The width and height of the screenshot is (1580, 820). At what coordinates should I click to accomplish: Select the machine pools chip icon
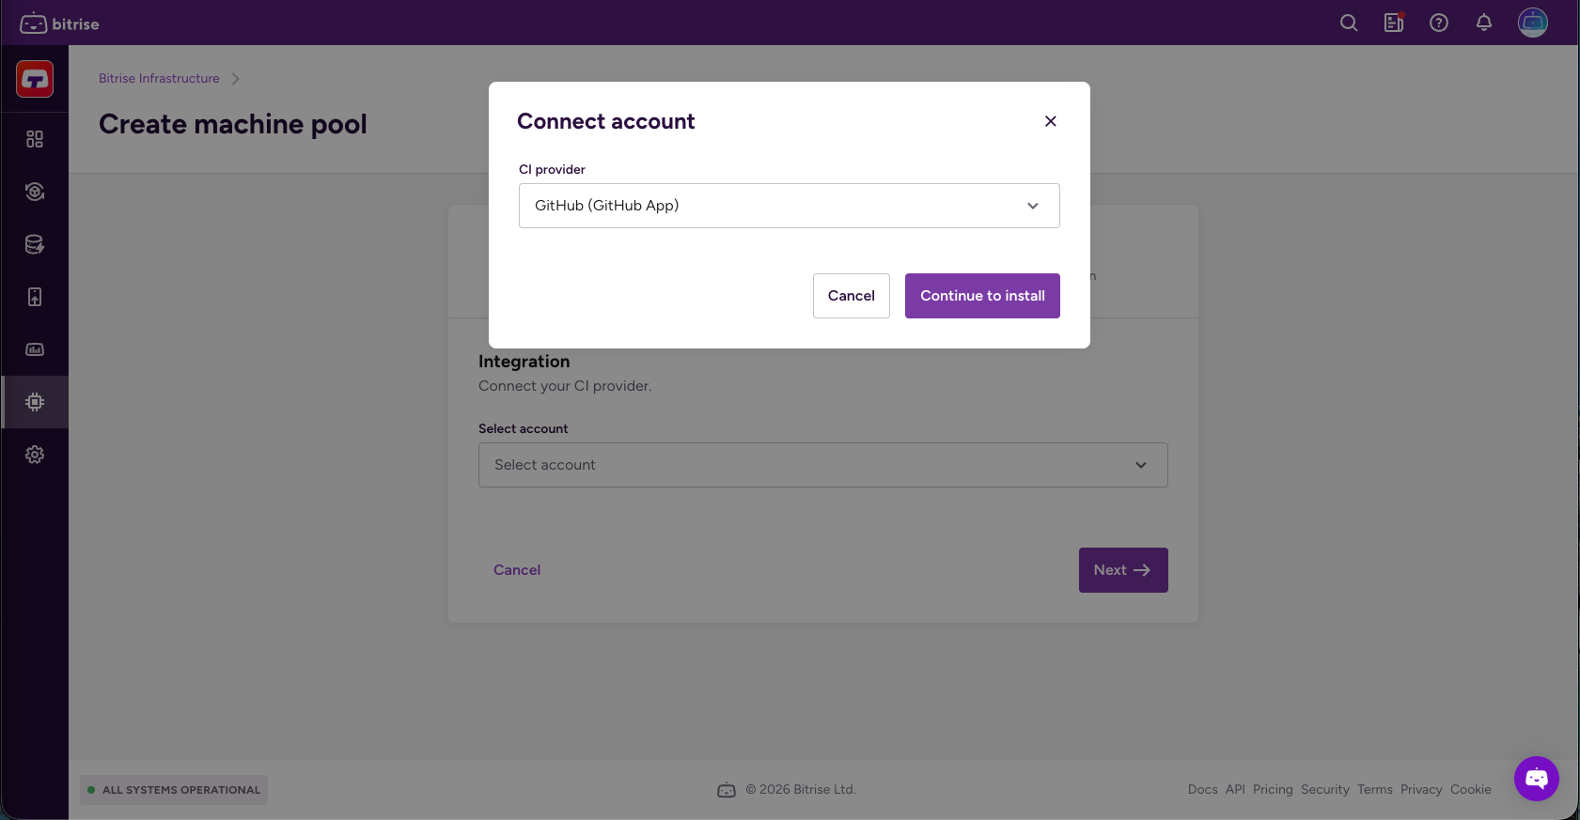(x=35, y=401)
